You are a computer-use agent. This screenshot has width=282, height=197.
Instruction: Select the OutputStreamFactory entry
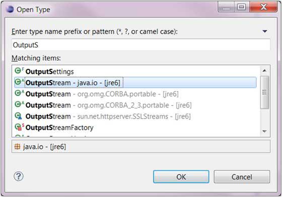[x=59, y=128]
